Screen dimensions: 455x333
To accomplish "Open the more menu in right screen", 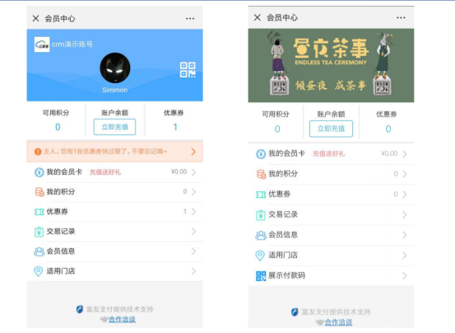I will pyautogui.click(x=401, y=18).
